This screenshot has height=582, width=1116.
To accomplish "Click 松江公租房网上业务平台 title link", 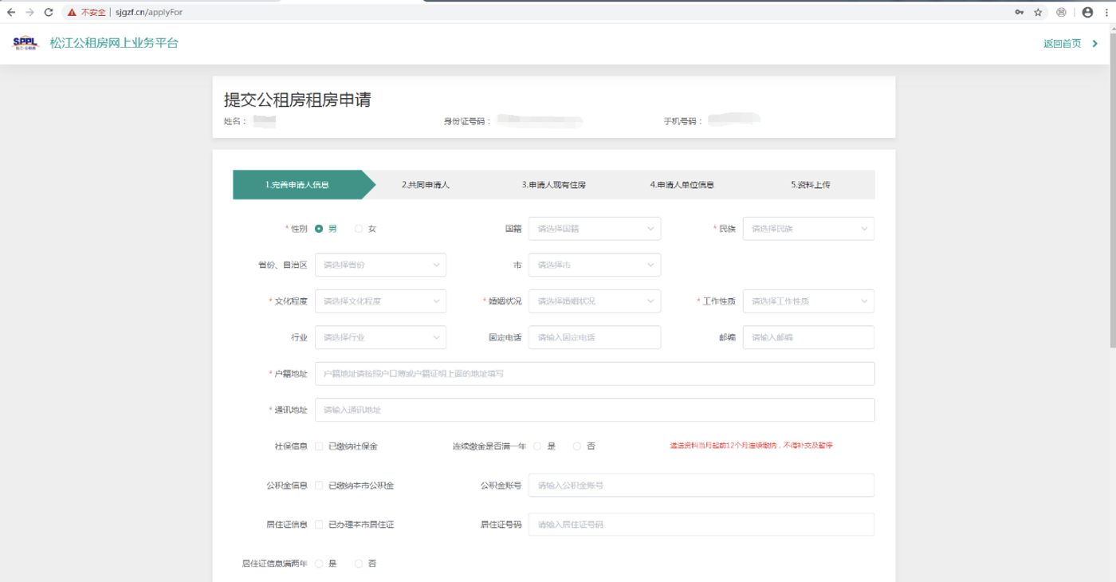I will coord(114,43).
